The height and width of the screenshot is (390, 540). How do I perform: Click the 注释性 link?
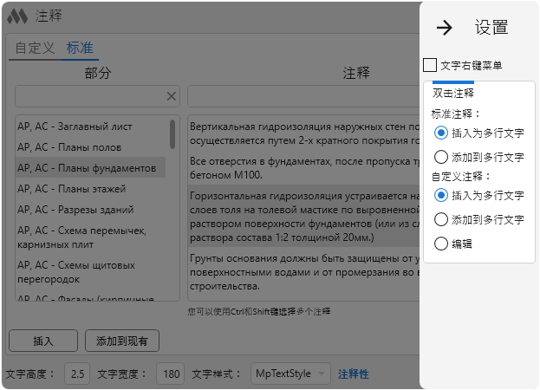coord(353,374)
